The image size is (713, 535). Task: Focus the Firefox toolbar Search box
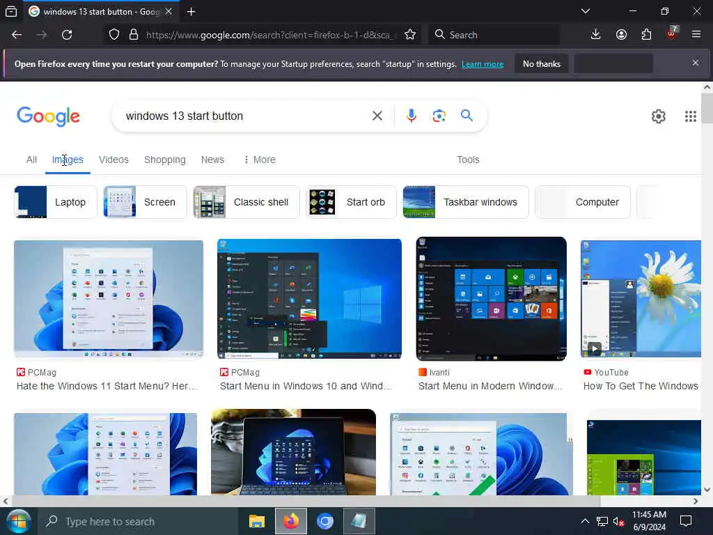click(x=494, y=35)
